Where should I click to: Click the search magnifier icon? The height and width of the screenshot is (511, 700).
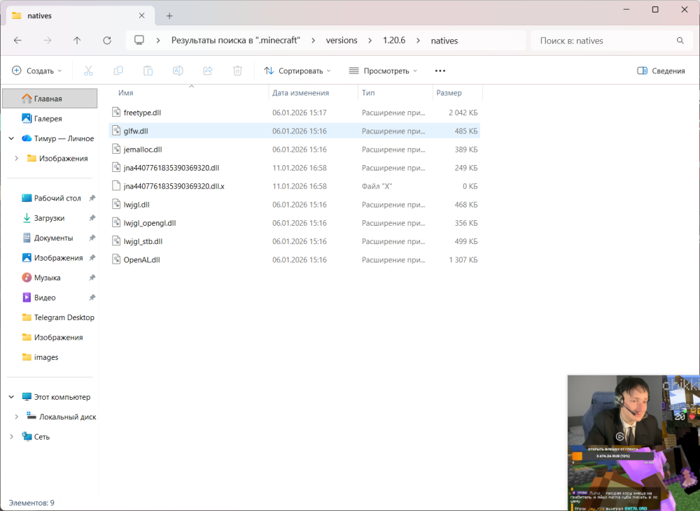click(680, 41)
